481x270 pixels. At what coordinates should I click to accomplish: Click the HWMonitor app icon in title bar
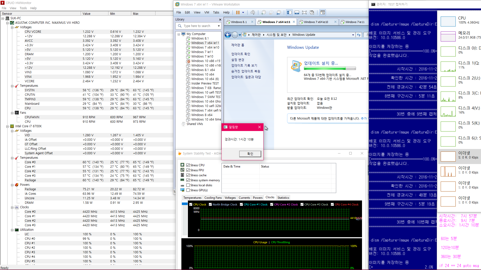pyautogui.click(x=3, y=3)
